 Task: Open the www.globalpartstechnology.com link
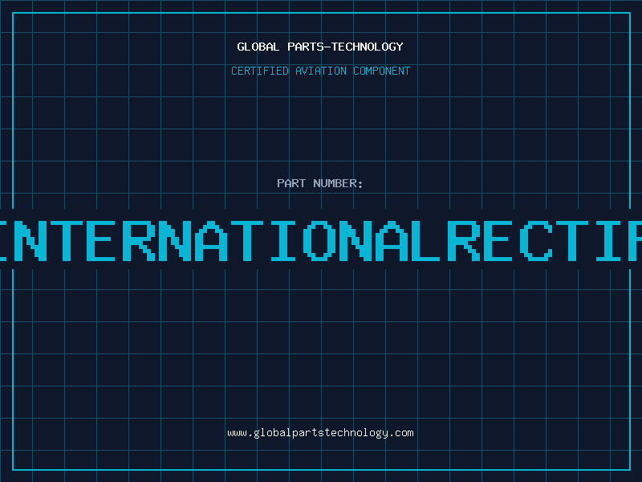pyautogui.click(x=320, y=433)
